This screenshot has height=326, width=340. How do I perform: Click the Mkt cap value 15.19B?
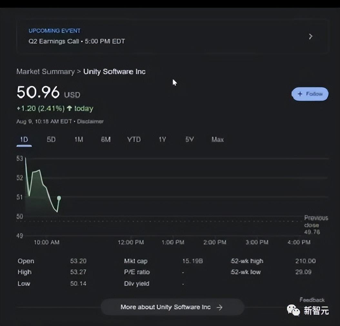coord(193,261)
